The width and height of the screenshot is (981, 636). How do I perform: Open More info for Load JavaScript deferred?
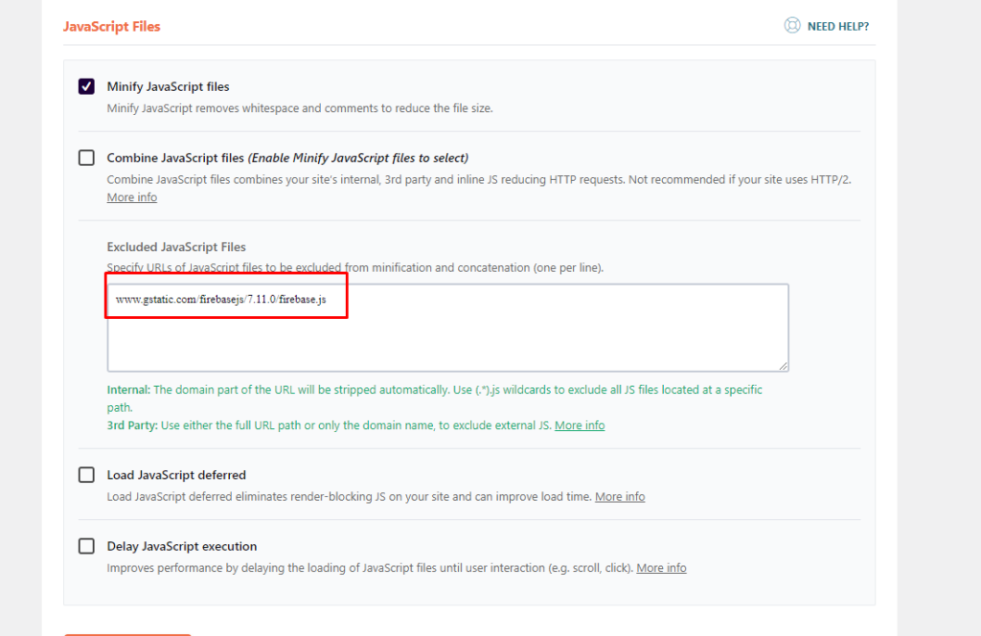click(x=619, y=497)
